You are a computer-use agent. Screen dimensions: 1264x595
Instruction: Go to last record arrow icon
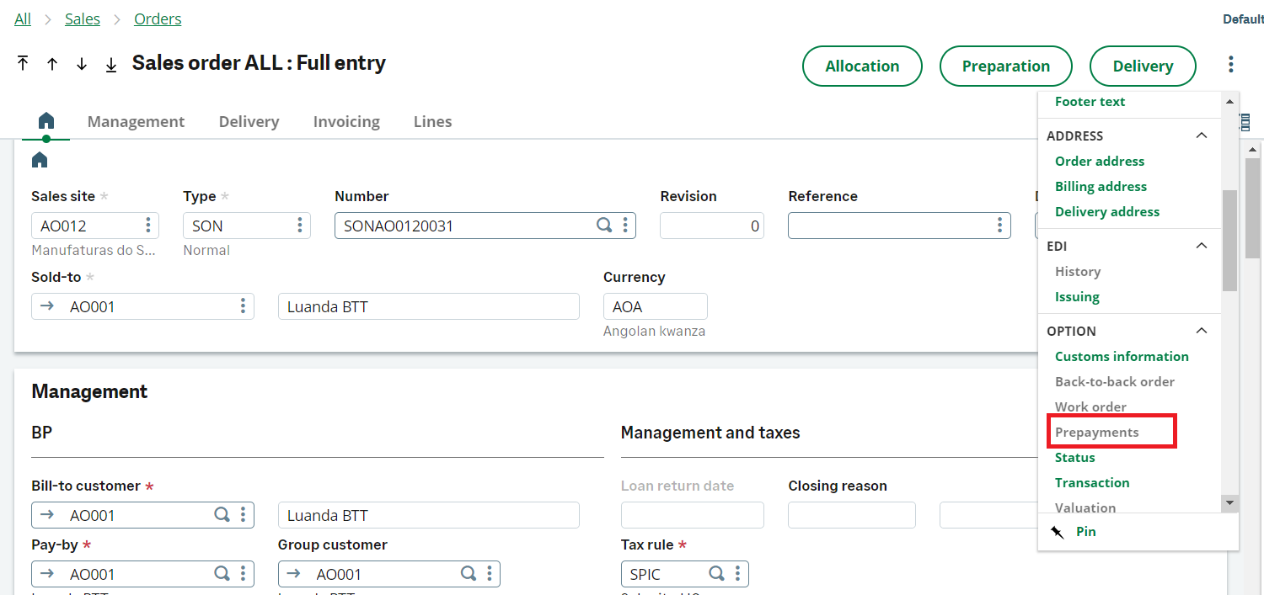coord(111,64)
